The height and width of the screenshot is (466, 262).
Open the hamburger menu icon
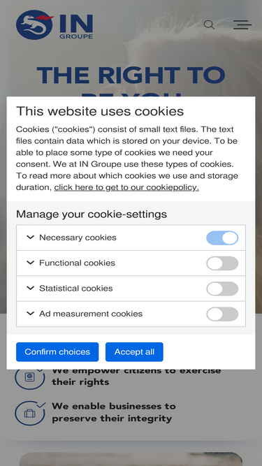pyautogui.click(x=242, y=24)
